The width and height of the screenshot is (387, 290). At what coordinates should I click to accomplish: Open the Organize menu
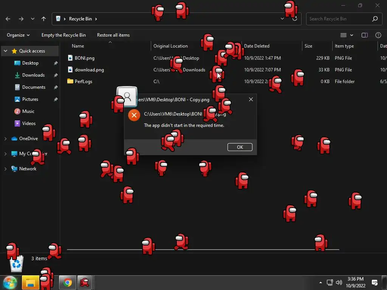click(18, 35)
